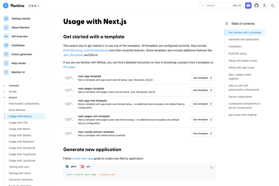The image size is (279, 186).
Task: Toggle dark color scheme moon icon
Action: (x=273, y=6)
